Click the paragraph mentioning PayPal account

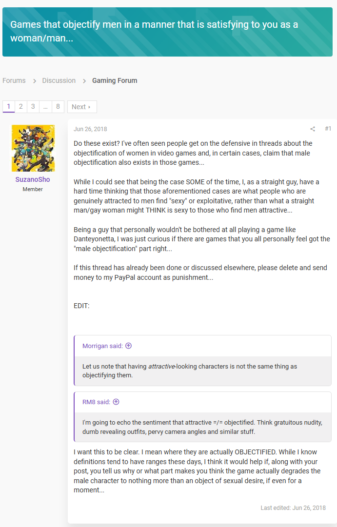[x=200, y=273]
